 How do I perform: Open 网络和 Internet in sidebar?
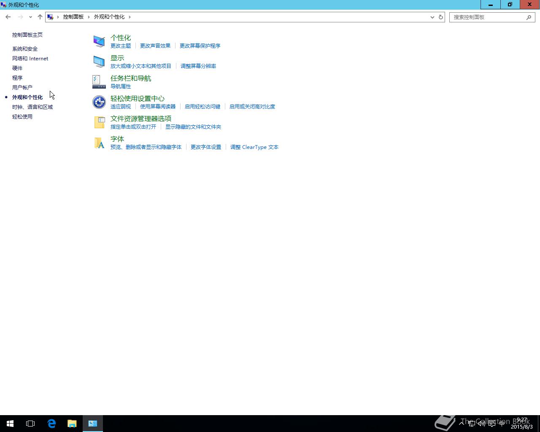30,59
